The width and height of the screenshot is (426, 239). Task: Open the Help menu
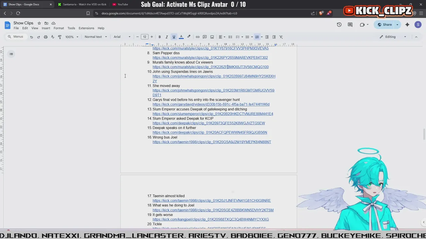[x=101, y=28]
